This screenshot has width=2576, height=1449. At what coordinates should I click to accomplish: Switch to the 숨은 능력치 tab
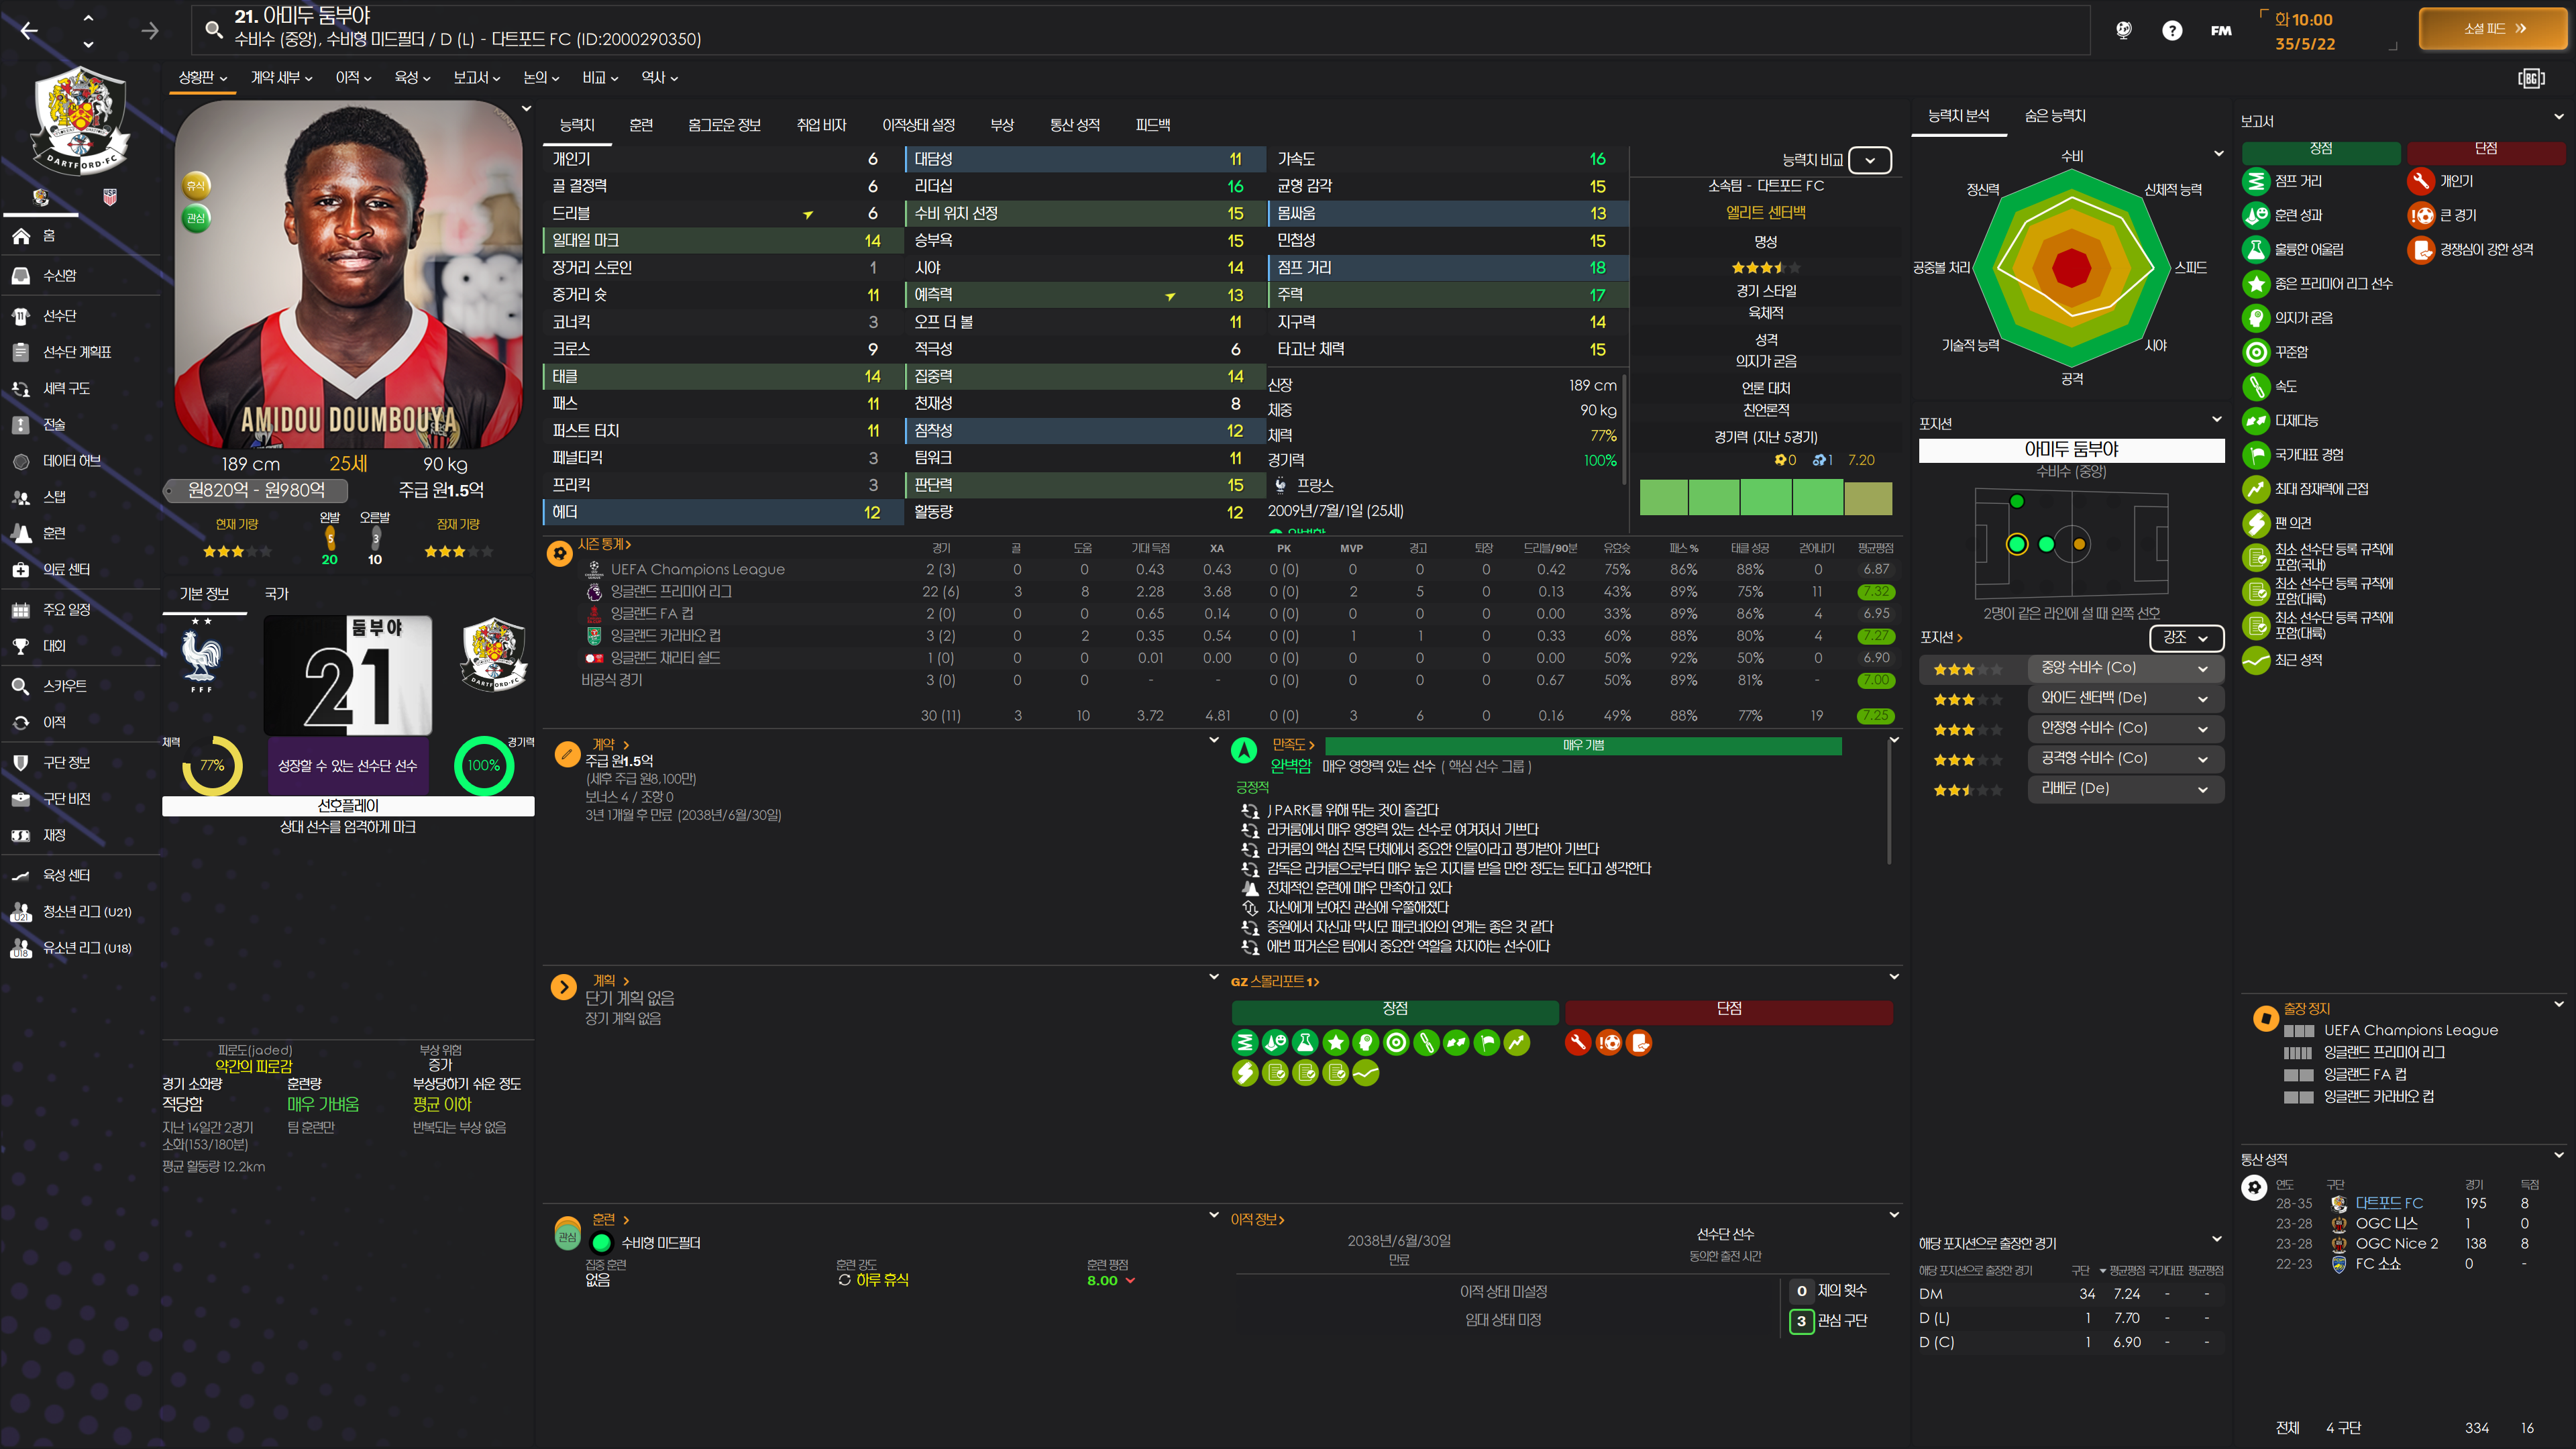(2055, 116)
